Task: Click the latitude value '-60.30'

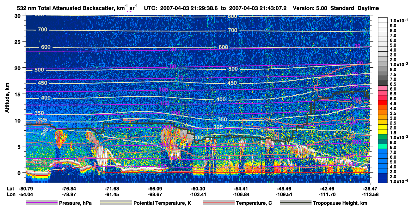Action: (198, 189)
